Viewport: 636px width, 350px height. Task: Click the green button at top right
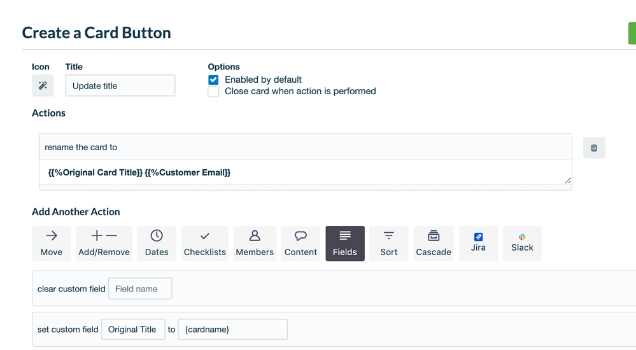pyautogui.click(x=632, y=33)
